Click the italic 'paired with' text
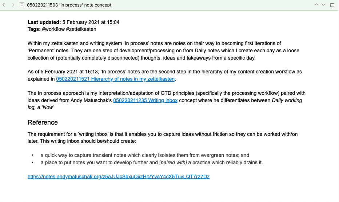 [173, 162]
